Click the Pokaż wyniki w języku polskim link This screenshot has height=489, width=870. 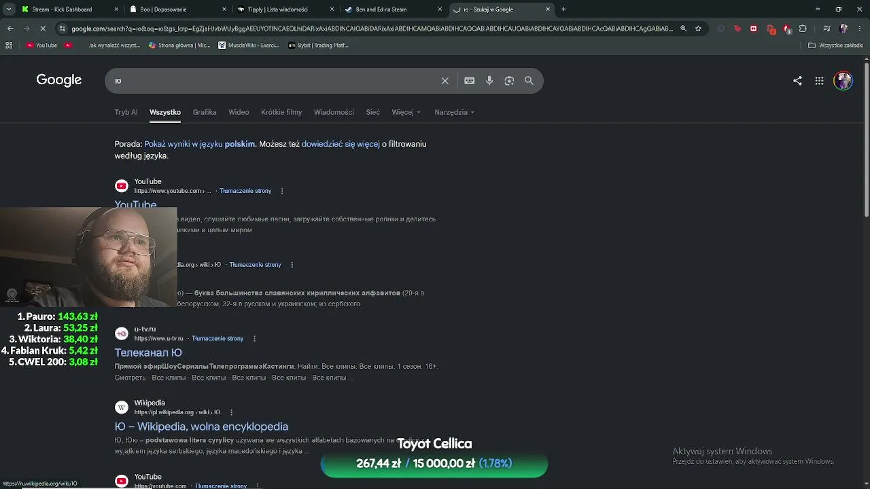point(200,144)
